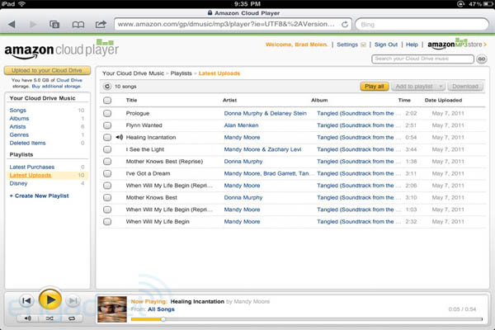This screenshot has width=495, height=330.
Task: Reload the page with refresh icon
Action: coord(344,25)
